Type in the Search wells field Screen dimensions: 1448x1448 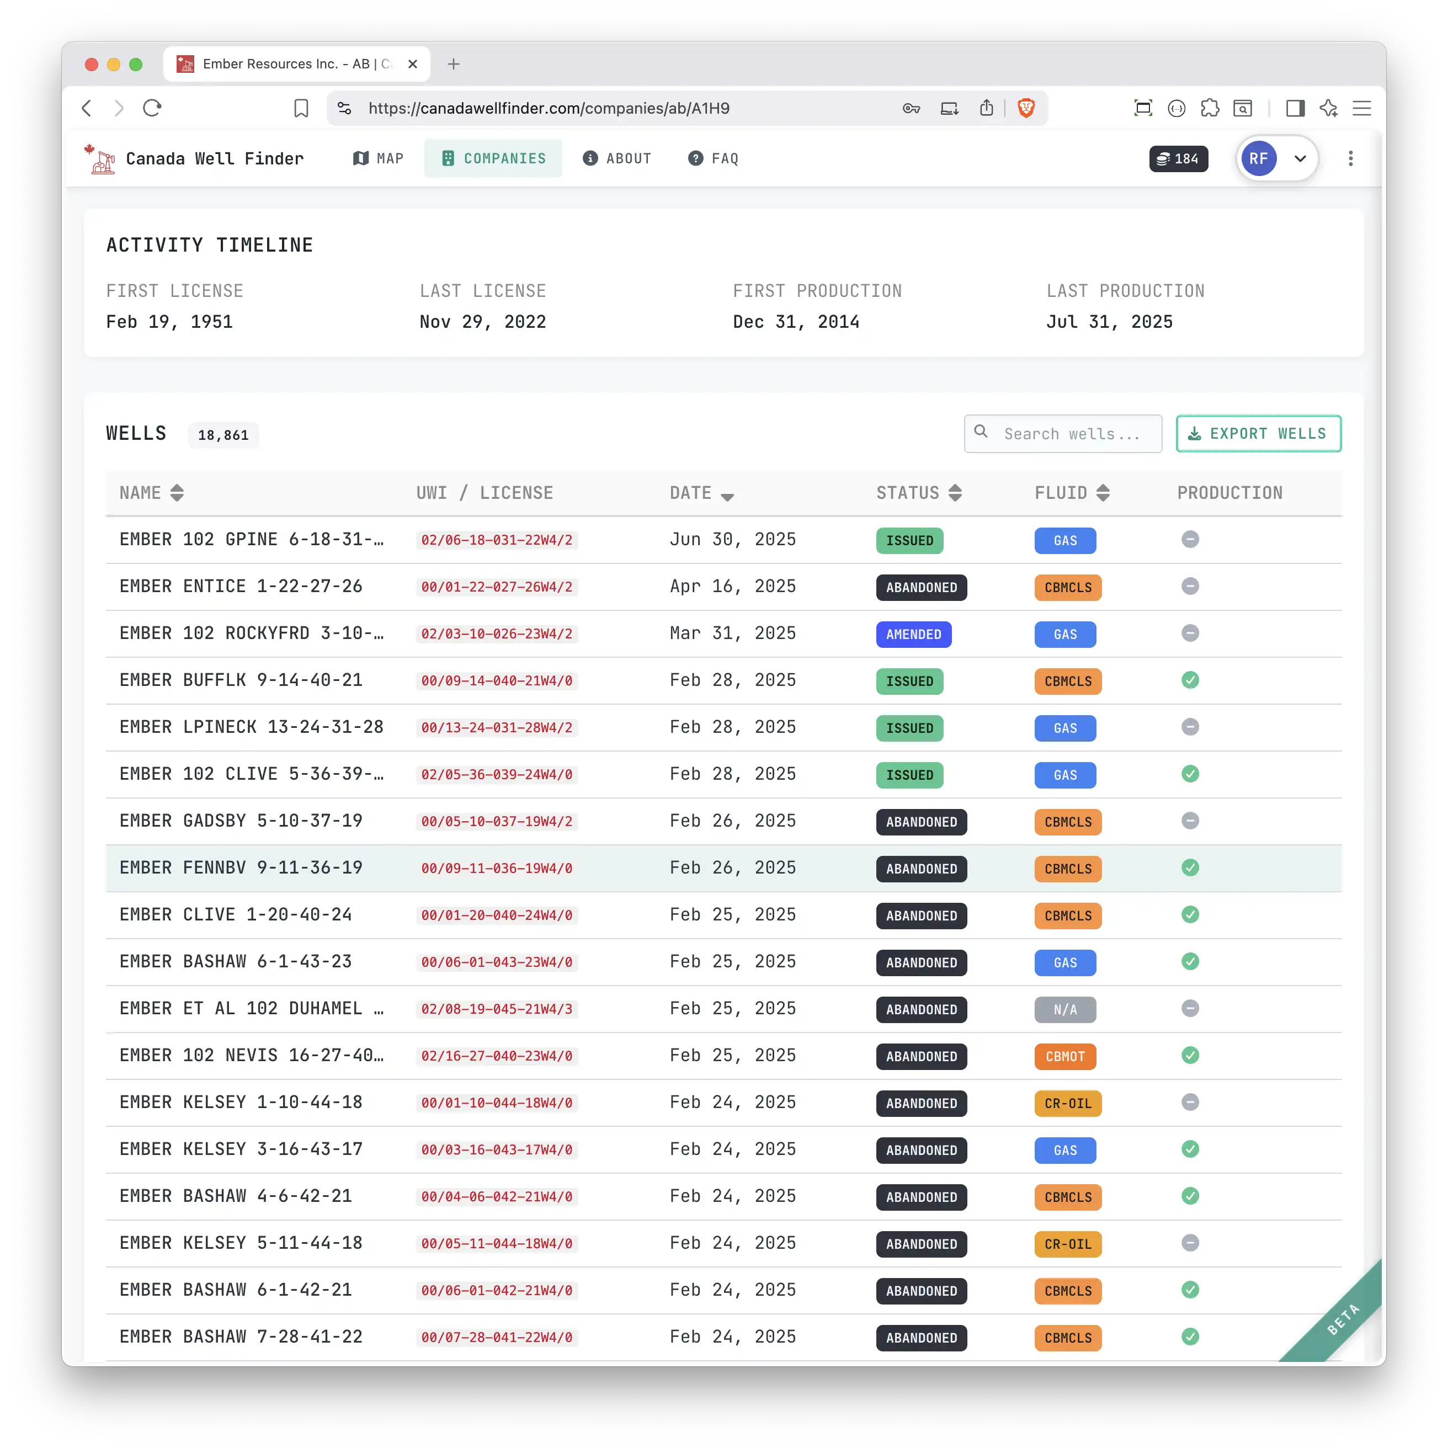[1072, 433]
